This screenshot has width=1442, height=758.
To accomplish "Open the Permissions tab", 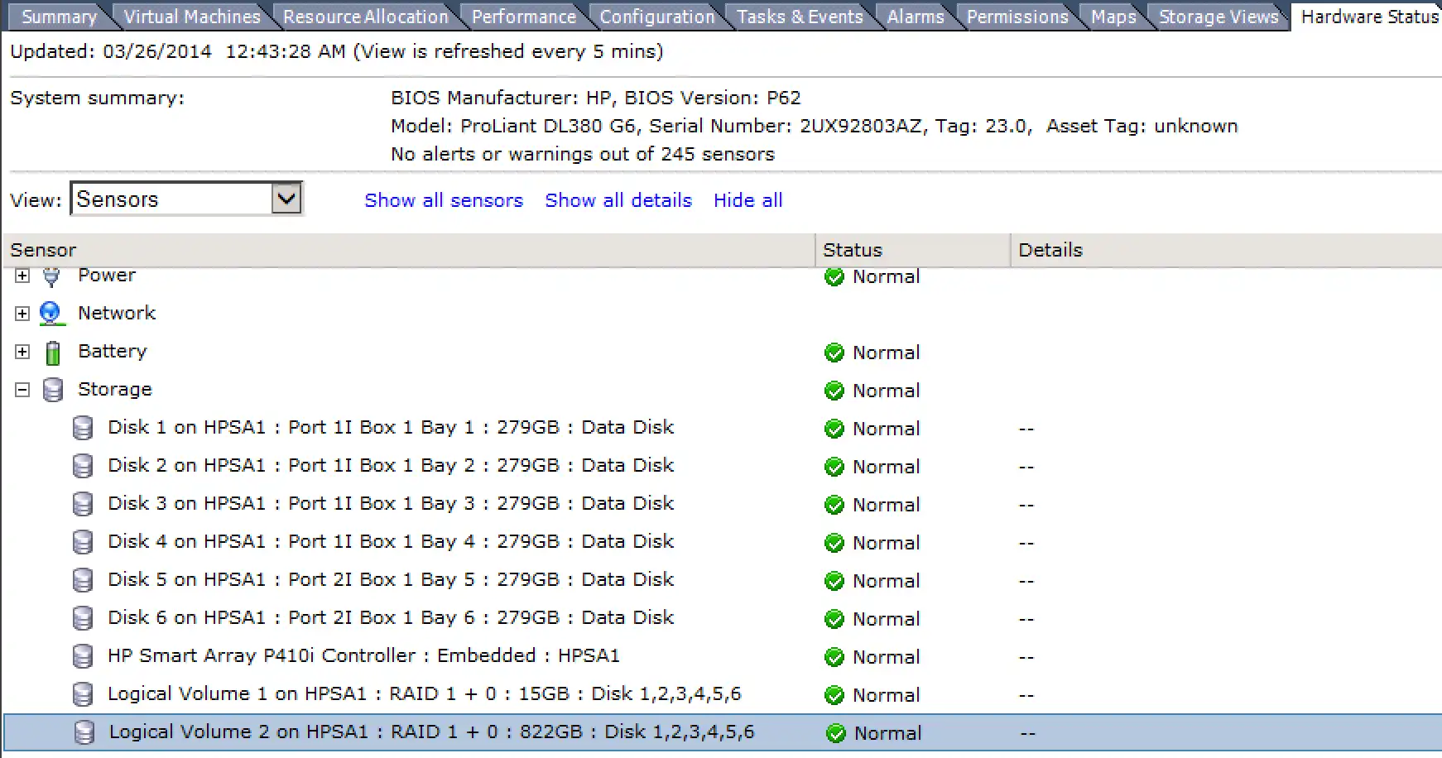I will 1017,17.
